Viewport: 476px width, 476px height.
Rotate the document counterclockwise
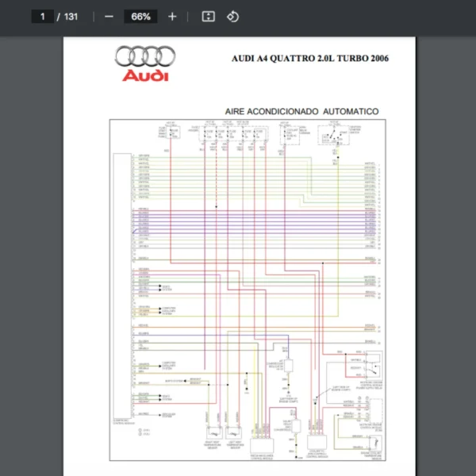232,17
